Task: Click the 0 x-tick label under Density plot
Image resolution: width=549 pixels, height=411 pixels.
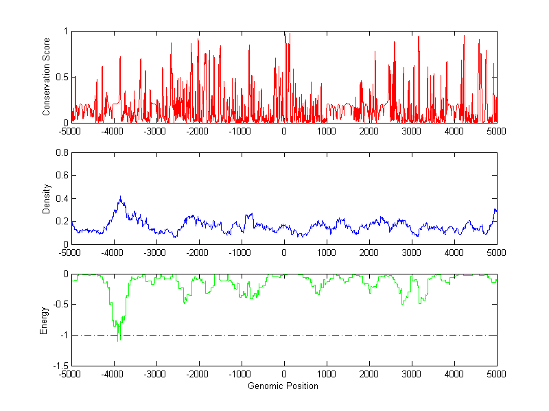Action: [284, 253]
